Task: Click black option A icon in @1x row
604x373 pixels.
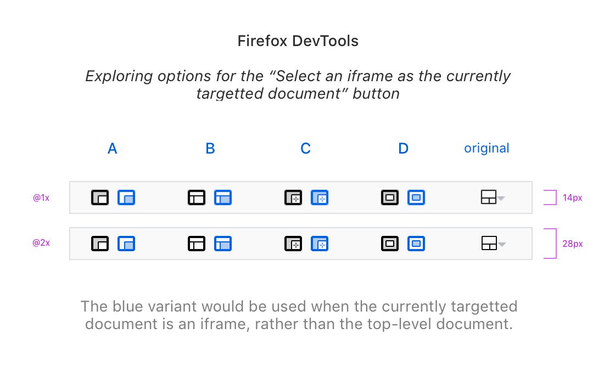Action: (x=100, y=197)
